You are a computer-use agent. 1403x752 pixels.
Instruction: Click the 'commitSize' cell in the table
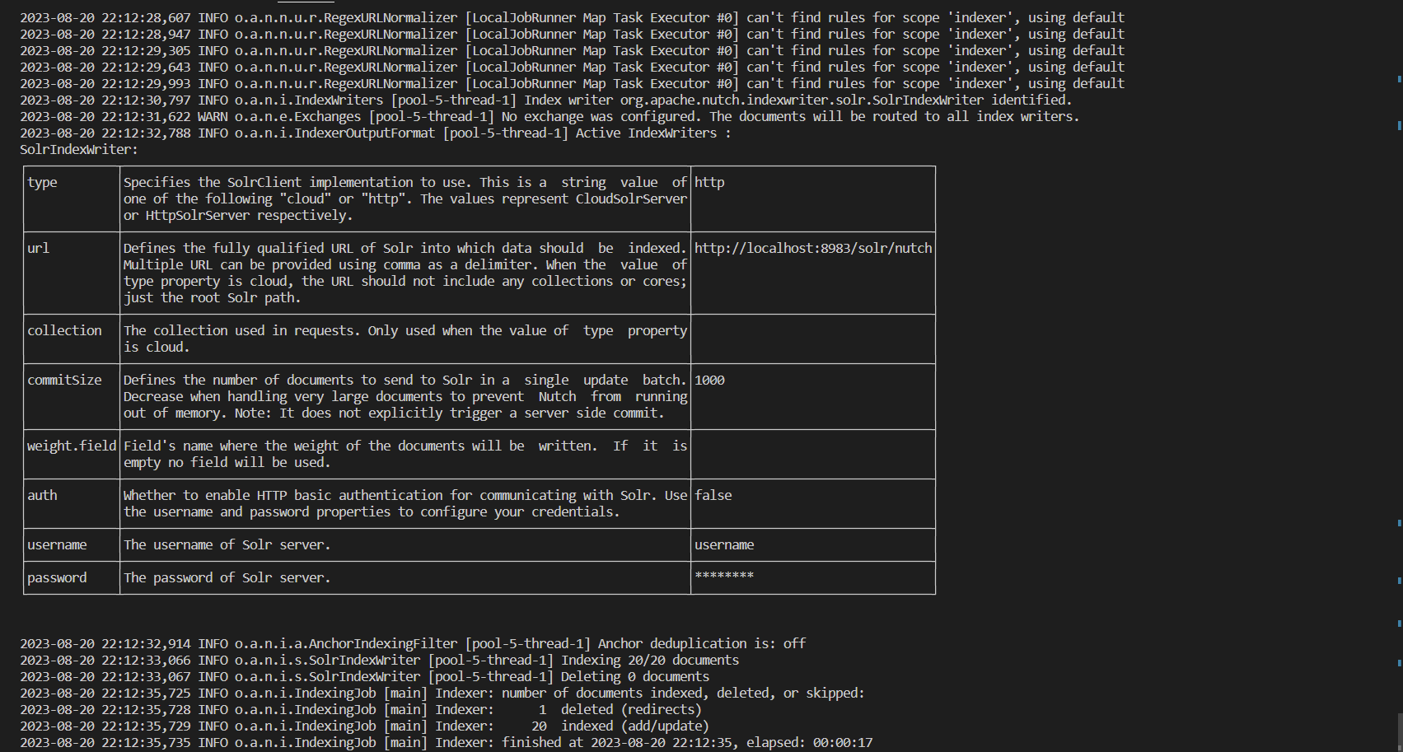click(x=64, y=380)
